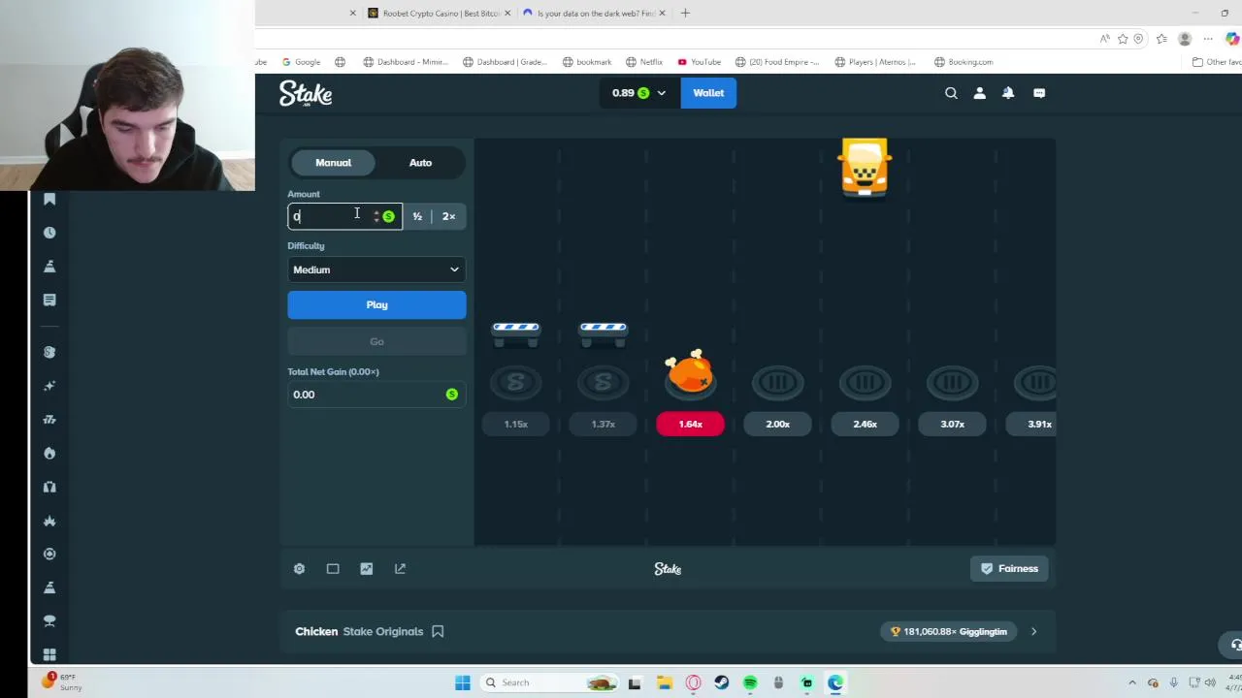Open YouTube bookmark
Viewport: 1242px width, 698px height.
[700, 62]
